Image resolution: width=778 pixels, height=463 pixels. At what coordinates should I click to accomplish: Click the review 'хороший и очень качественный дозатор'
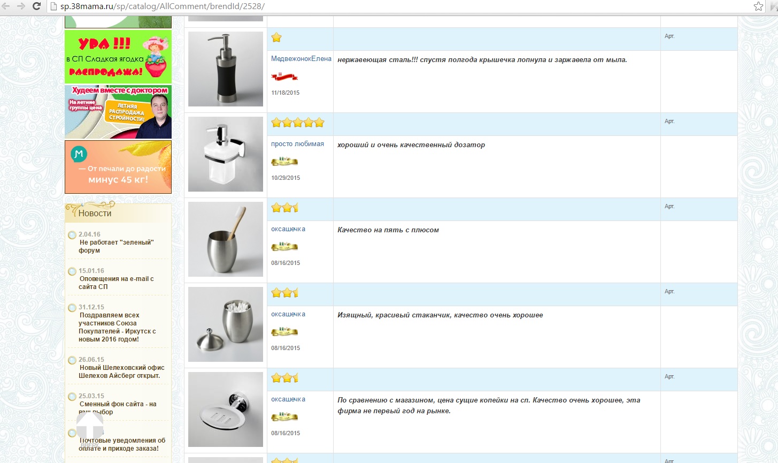[411, 145]
